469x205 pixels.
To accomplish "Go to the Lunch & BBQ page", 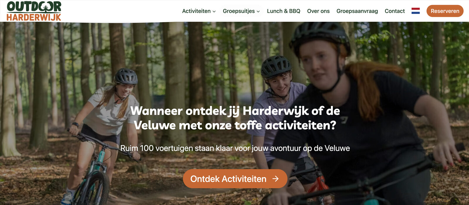I will (283, 11).
